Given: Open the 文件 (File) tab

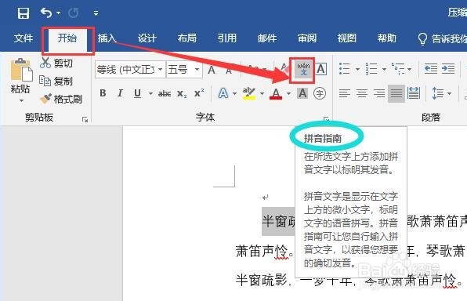Looking at the screenshot, I should click(x=24, y=38).
